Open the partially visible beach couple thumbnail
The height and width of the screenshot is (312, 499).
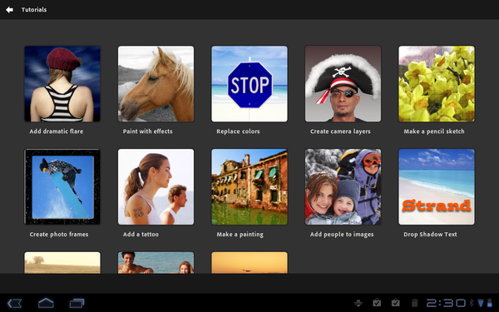(156, 263)
